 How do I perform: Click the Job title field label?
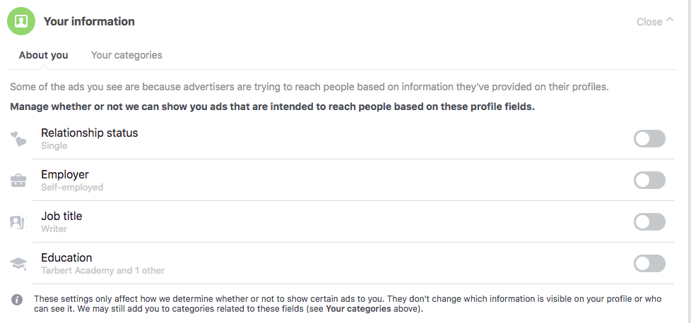pyautogui.click(x=61, y=216)
